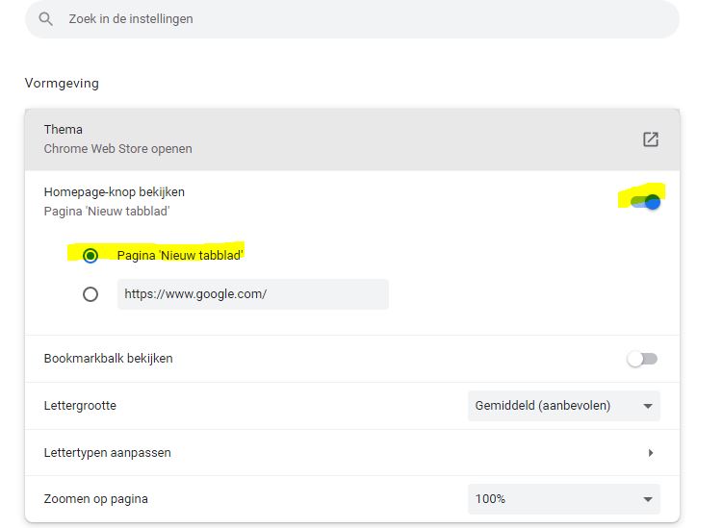Click the Thema row title
Viewport: 723px width, 528px height.
tap(64, 130)
